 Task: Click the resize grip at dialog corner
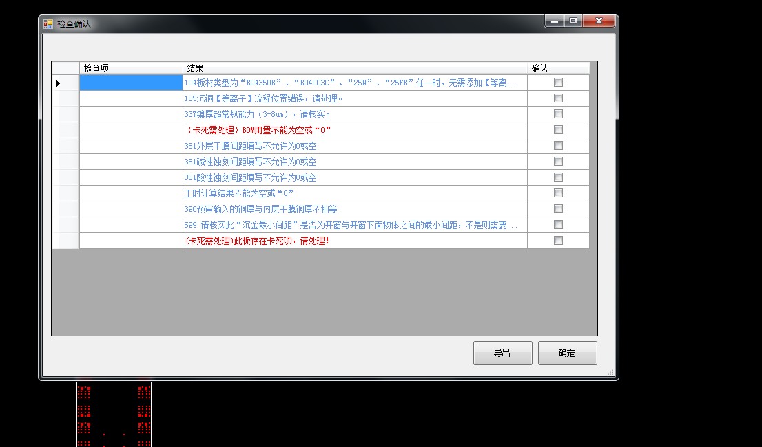coord(611,372)
